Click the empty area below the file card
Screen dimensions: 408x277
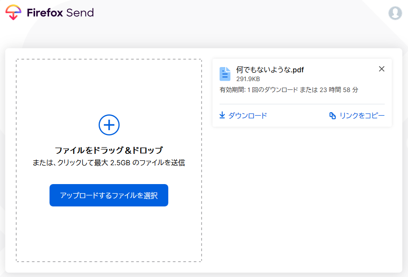click(302, 197)
